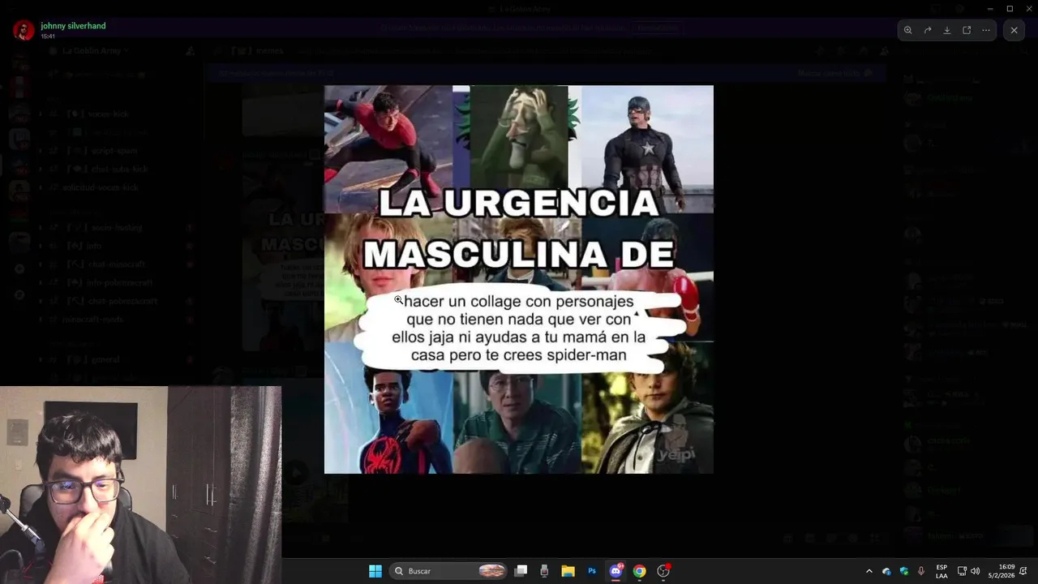Open Google Chrome from the taskbar

coord(639,571)
